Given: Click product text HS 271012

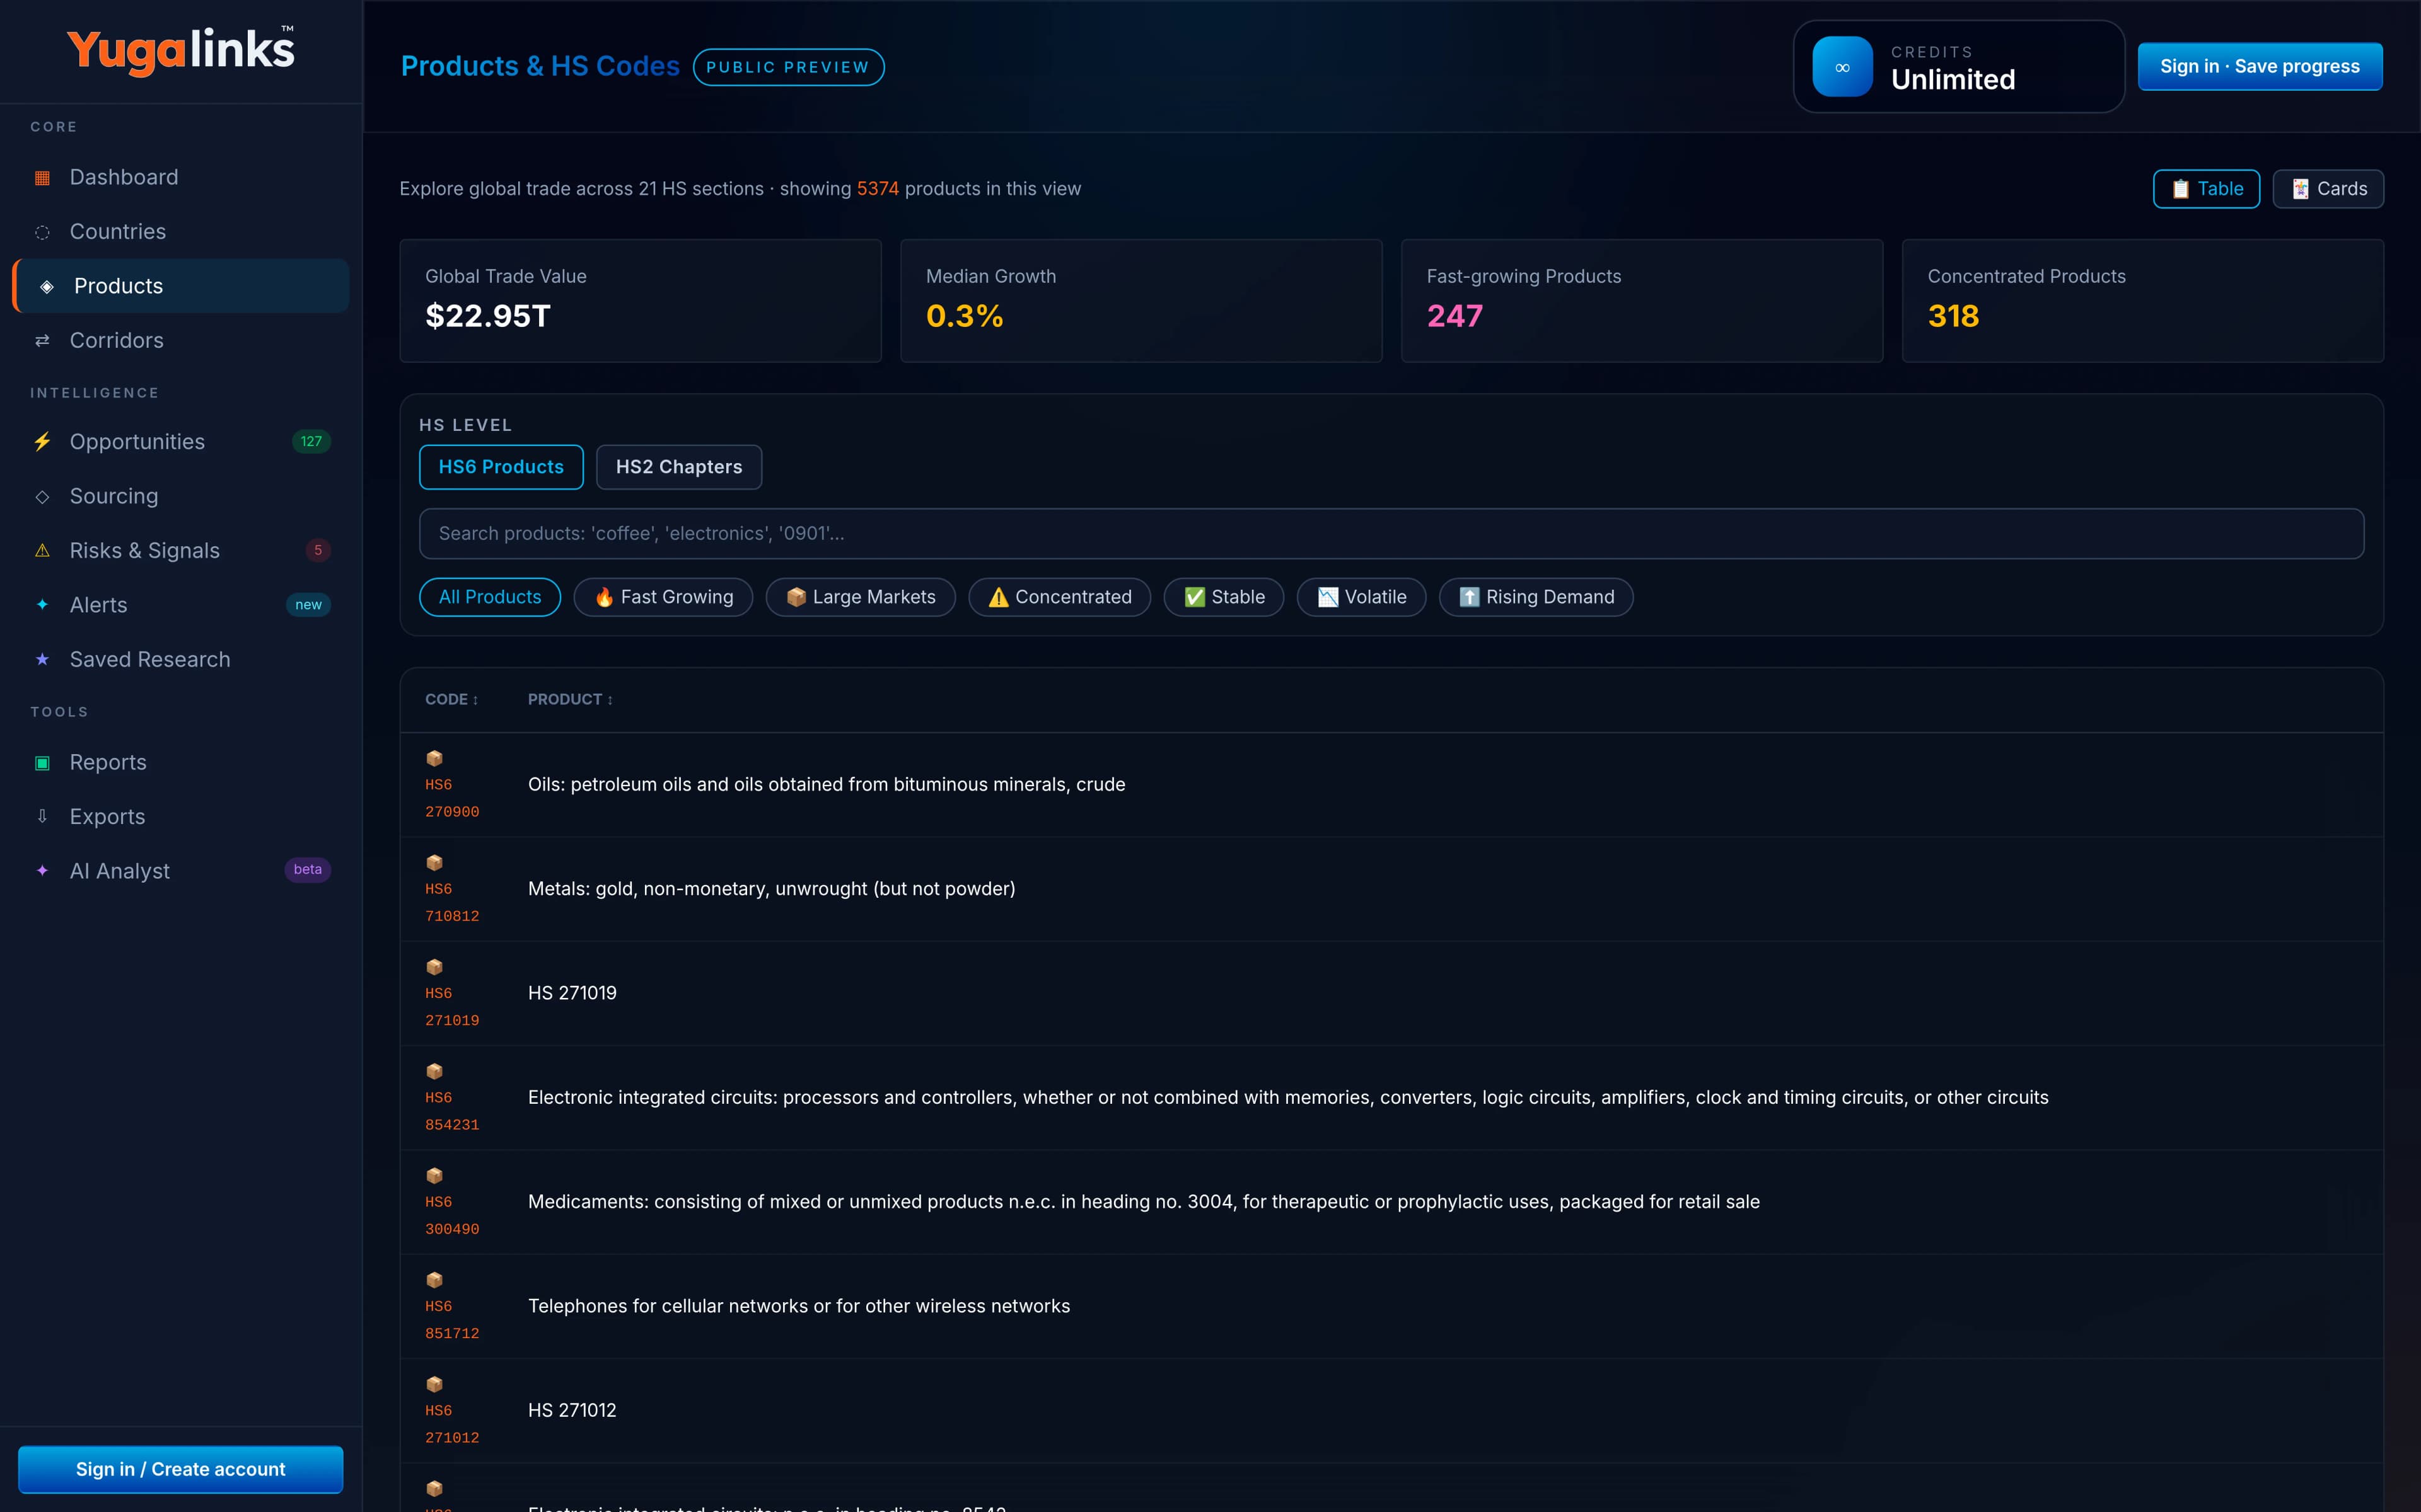Looking at the screenshot, I should click(x=572, y=1410).
